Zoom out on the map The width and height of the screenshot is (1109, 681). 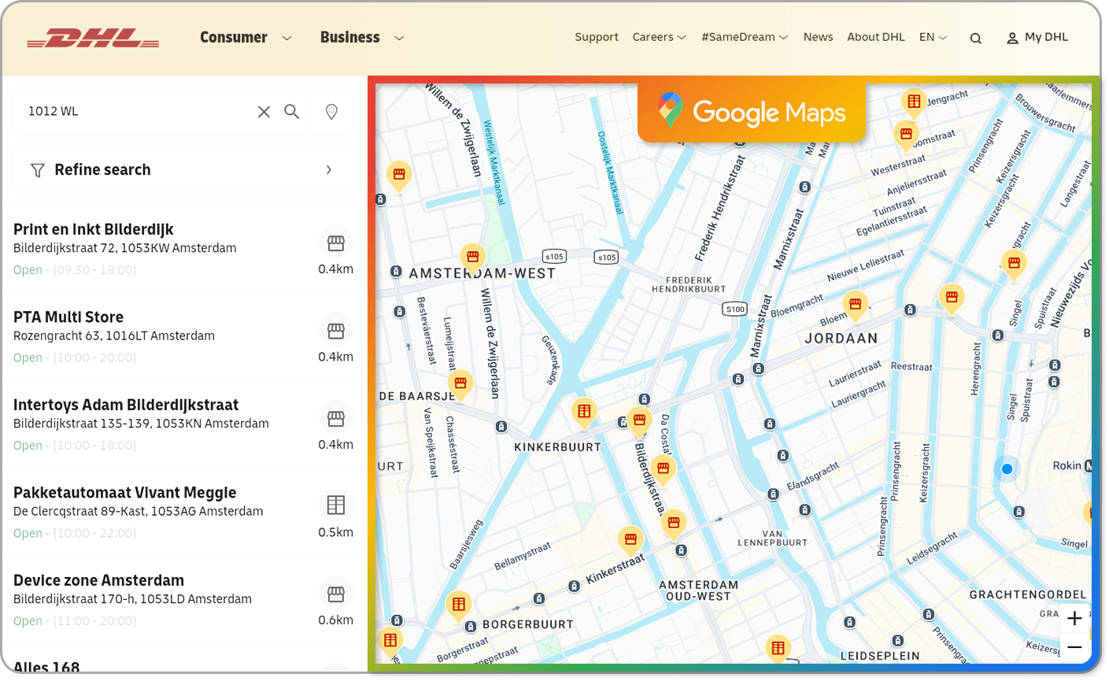pyautogui.click(x=1074, y=648)
